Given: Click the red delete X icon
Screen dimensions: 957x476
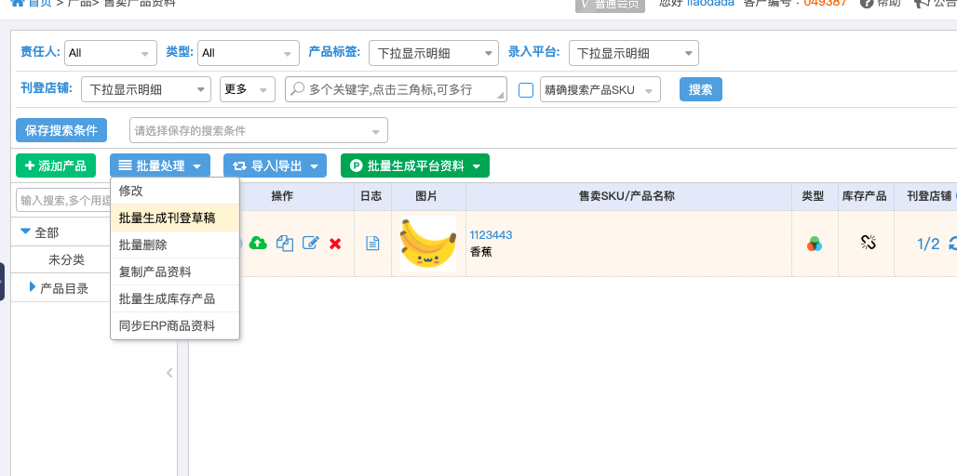Looking at the screenshot, I should (335, 244).
